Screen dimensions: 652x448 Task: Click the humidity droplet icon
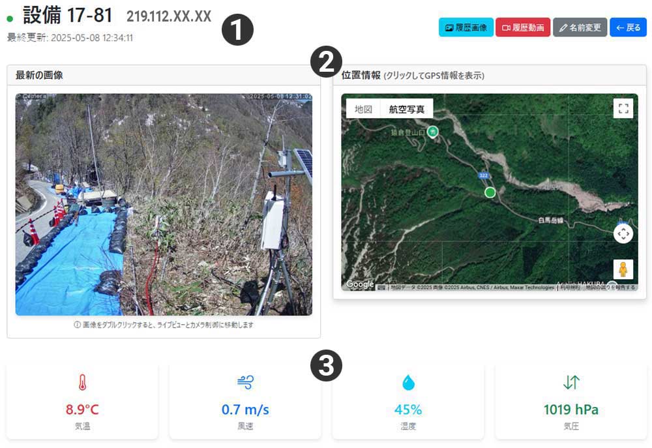click(408, 382)
